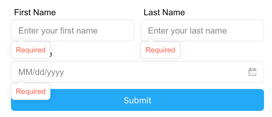This screenshot has width=272, height=117.
Task: Click the tooltip arrow beneath Last Name field
Action: [151, 41]
